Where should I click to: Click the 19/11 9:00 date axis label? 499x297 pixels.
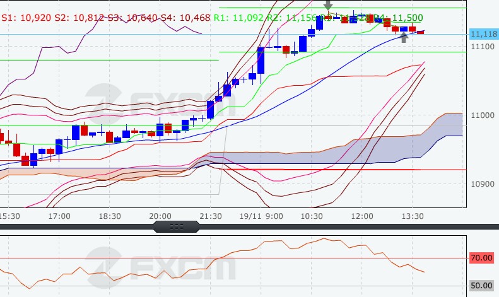261,216
